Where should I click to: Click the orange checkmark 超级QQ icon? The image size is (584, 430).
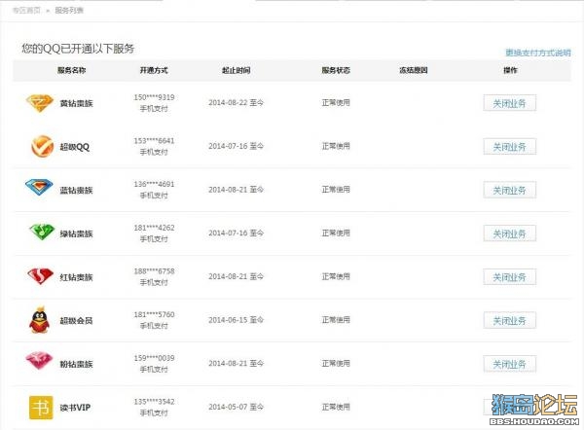[42, 146]
